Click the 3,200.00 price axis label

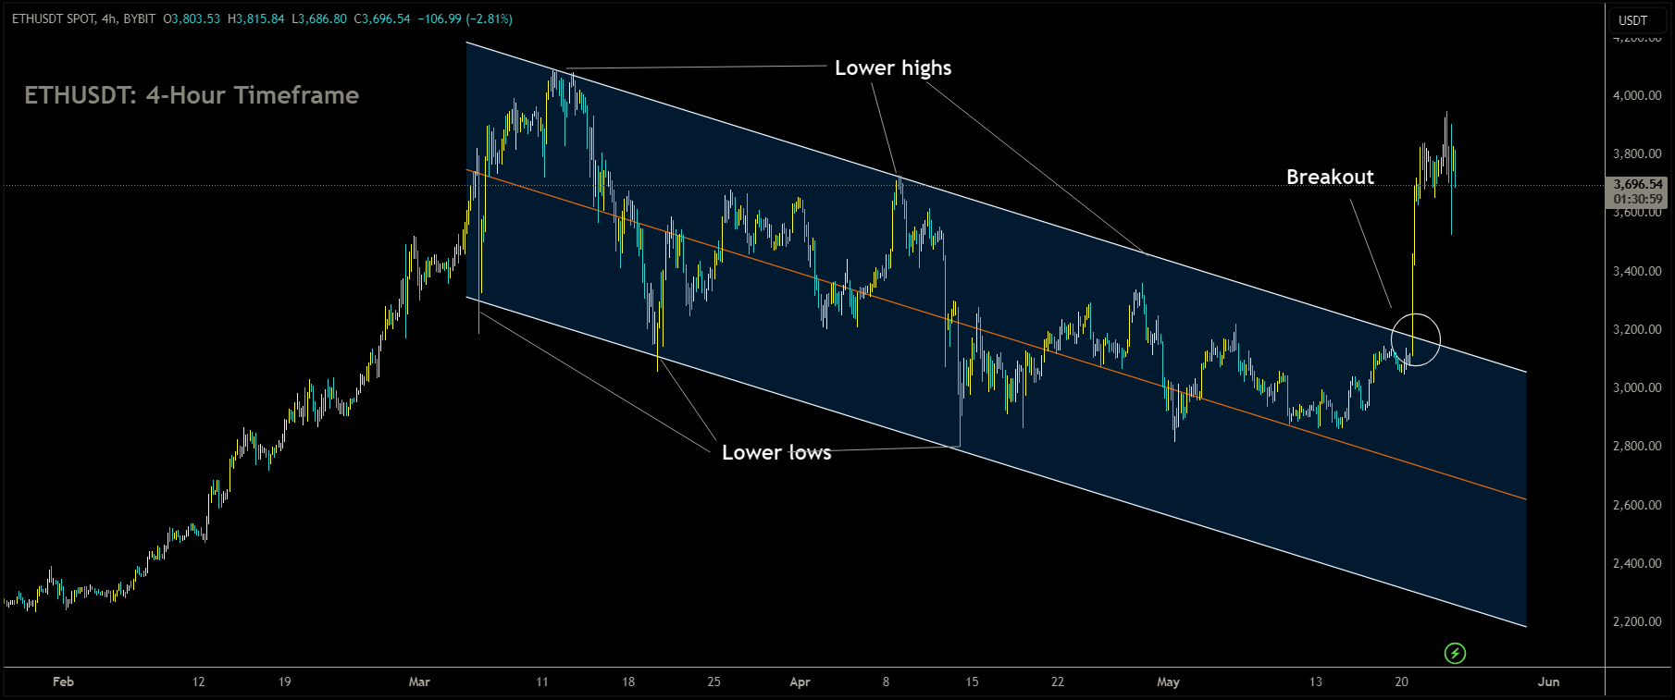click(x=1637, y=329)
